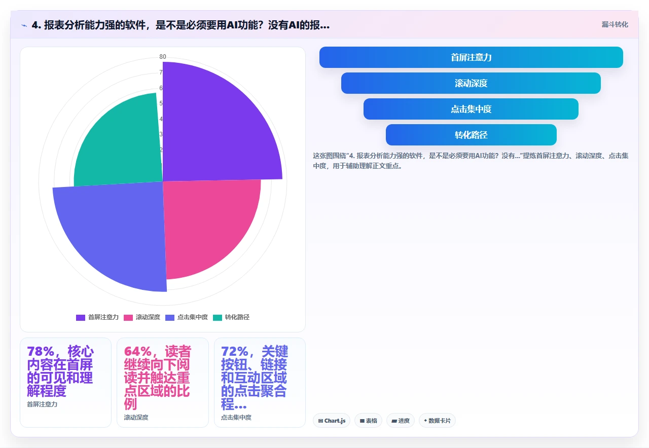Toggle the 首屏注意力 legend item
This screenshot has width=649, height=448.
point(97,317)
